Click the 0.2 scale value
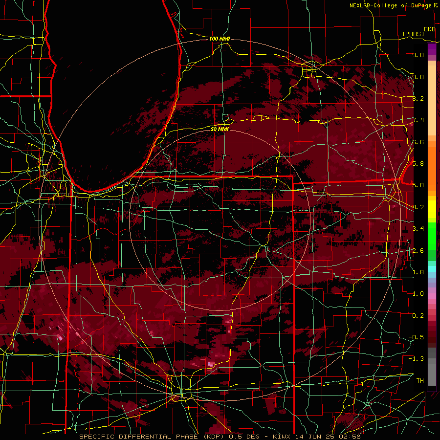 418,316
